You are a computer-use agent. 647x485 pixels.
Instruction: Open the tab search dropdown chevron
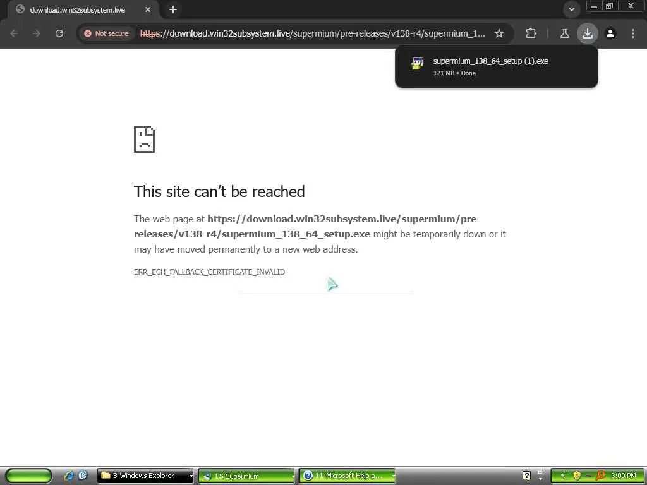click(571, 9)
